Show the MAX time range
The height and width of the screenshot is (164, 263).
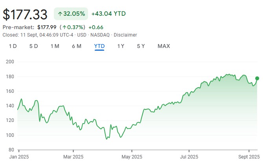tap(164, 46)
